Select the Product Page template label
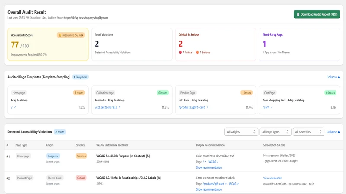The height and width of the screenshot is (194, 346). pos(188,93)
